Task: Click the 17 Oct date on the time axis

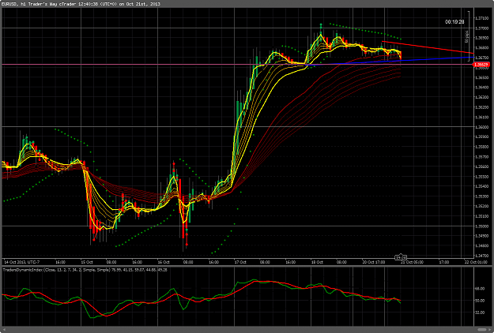Action: click(240, 262)
